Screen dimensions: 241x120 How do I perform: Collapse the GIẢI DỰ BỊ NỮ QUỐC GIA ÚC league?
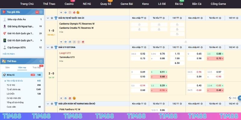tap(48, 18)
